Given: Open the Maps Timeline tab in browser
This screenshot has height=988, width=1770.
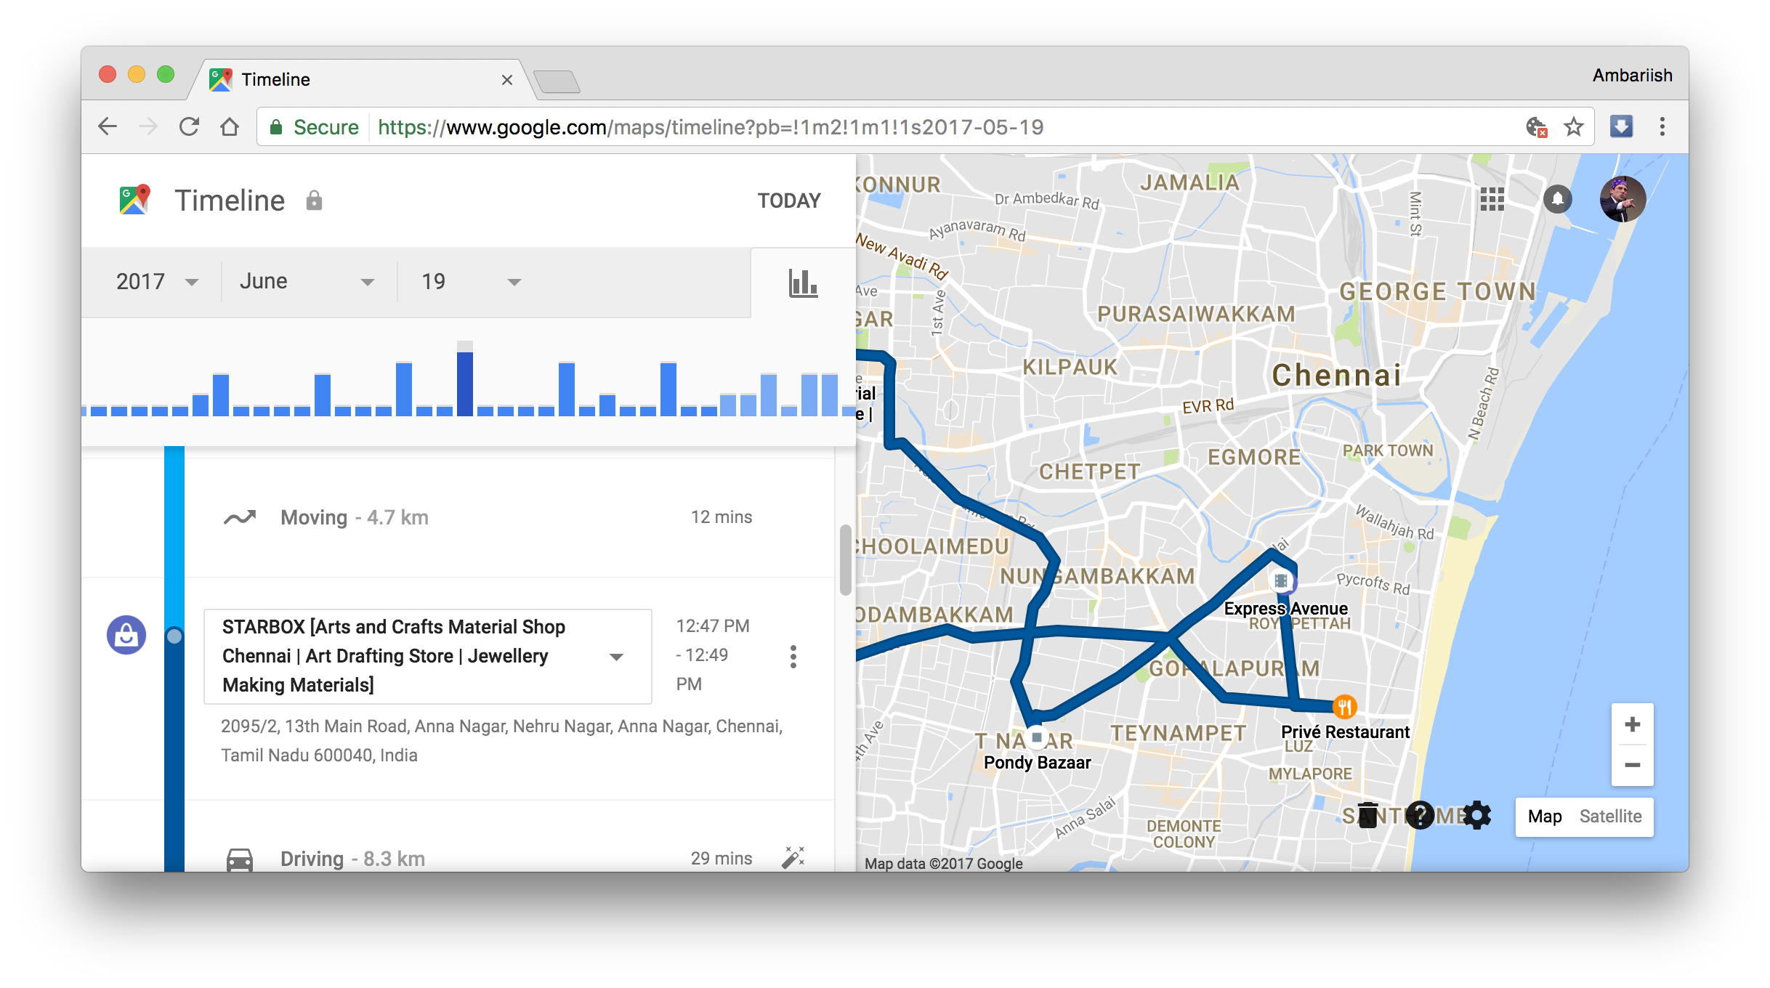Looking at the screenshot, I should click(327, 79).
